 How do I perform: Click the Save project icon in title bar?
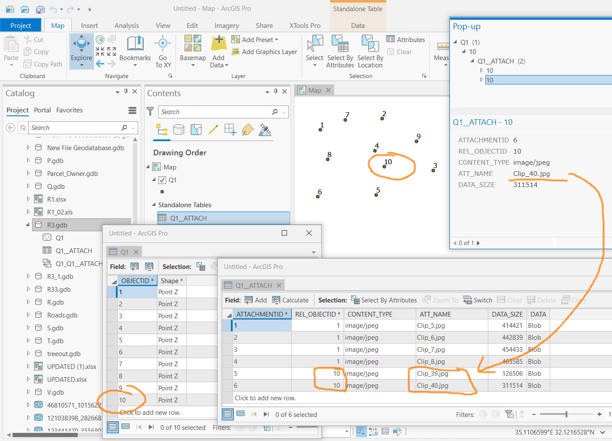[40, 9]
